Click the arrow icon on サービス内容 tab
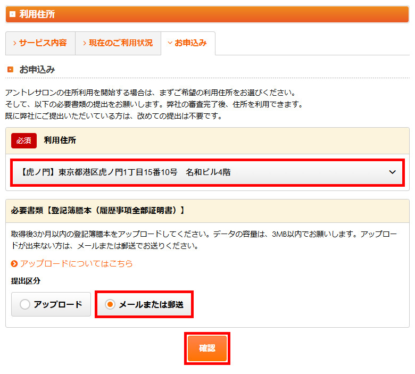The width and height of the screenshot is (415, 374). point(15,43)
